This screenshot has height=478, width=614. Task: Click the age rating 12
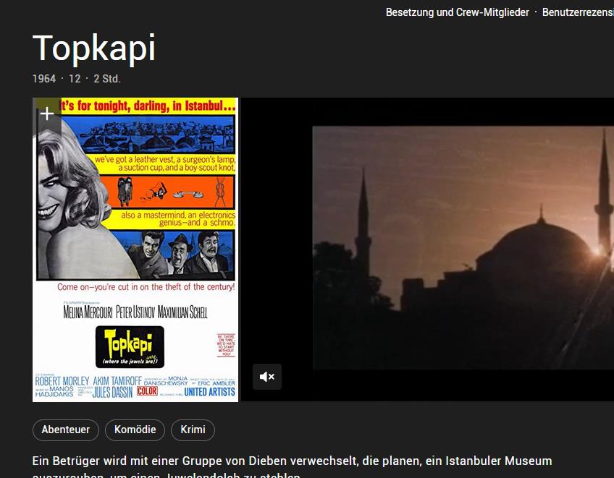click(x=75, y=78)
